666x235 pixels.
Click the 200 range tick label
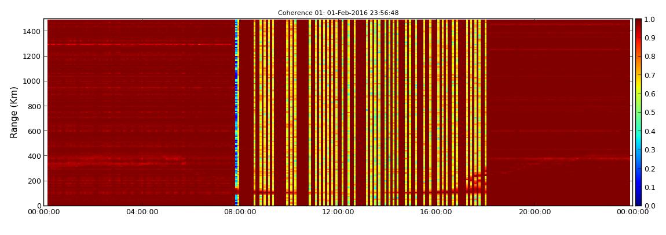click(34, 181)
